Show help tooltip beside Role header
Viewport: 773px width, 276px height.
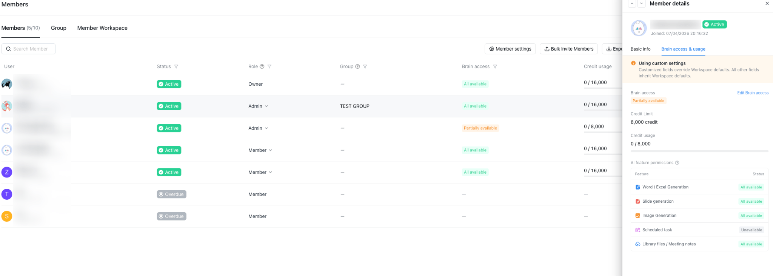tap(262, 66)
